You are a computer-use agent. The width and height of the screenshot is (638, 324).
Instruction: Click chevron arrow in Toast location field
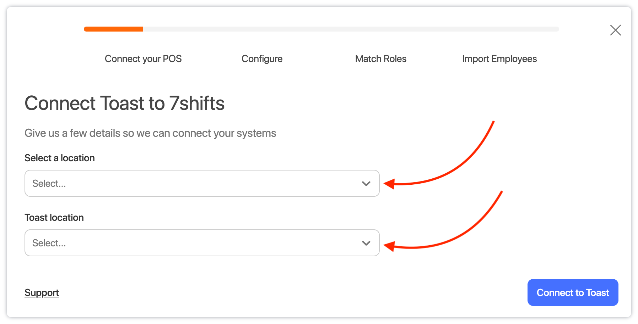[x=366, y=243]
